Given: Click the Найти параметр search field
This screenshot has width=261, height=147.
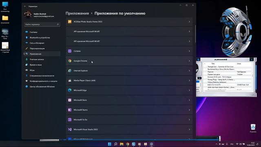Looking at the screenshot, I should coord(42,24).
